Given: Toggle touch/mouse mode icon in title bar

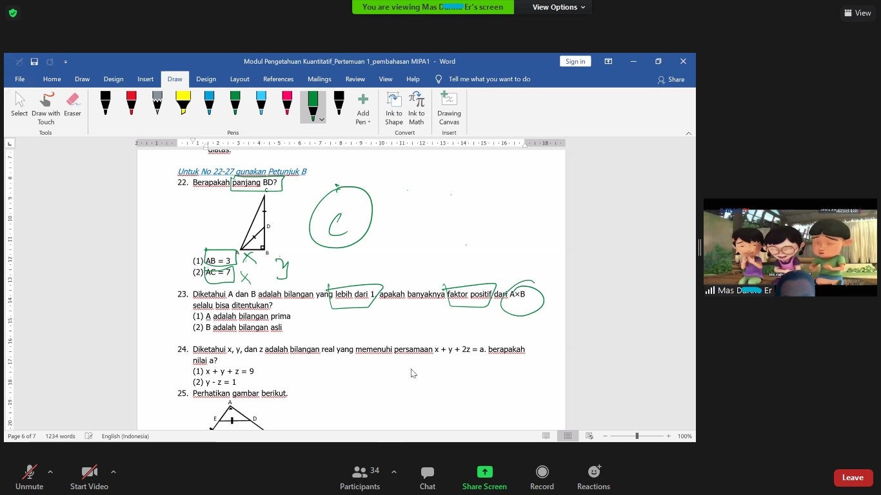Looking at the screenshot, I should tap(19, 62).
